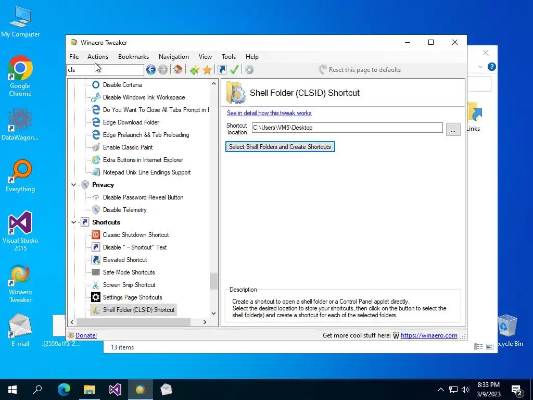Open the Tools menu
533x400 pixels.
click(x=229, y=57)
